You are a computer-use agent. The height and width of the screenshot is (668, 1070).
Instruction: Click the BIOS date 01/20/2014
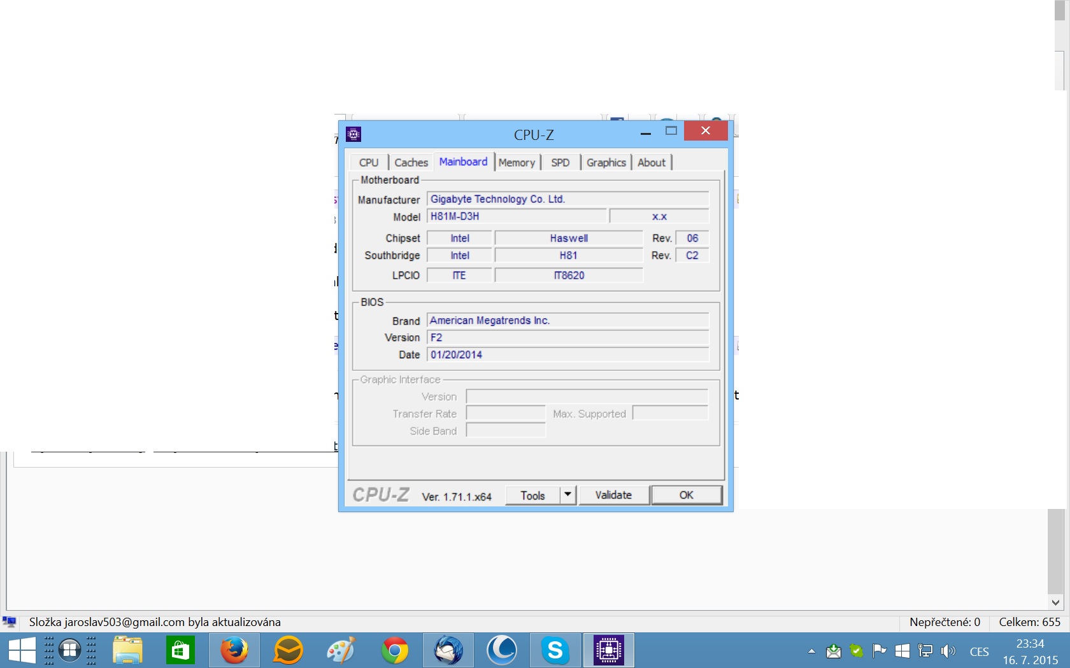pyautogui.click(x=568, y=355)
